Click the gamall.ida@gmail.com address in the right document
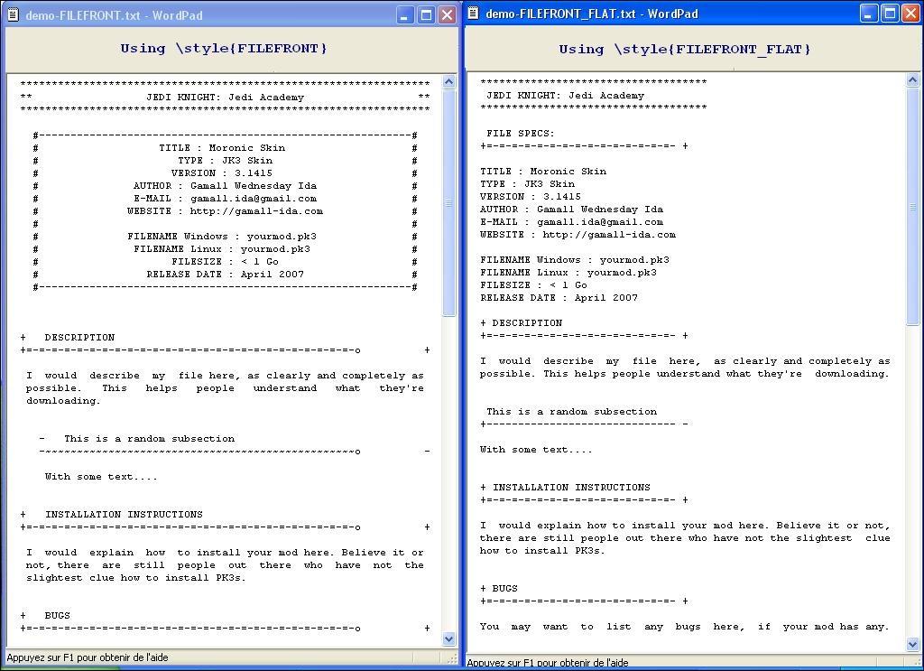The width and height of the screenshot is (924, 671). (x=600, y=222)
